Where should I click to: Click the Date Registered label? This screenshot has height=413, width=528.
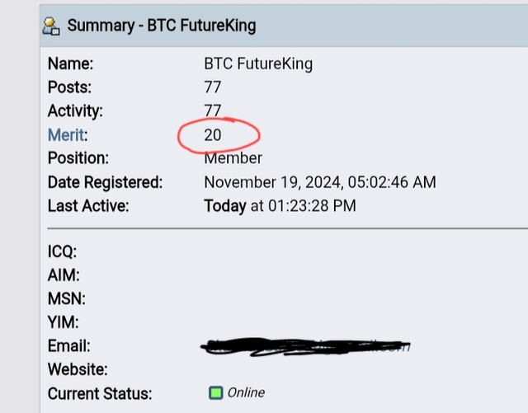[105, 182]
